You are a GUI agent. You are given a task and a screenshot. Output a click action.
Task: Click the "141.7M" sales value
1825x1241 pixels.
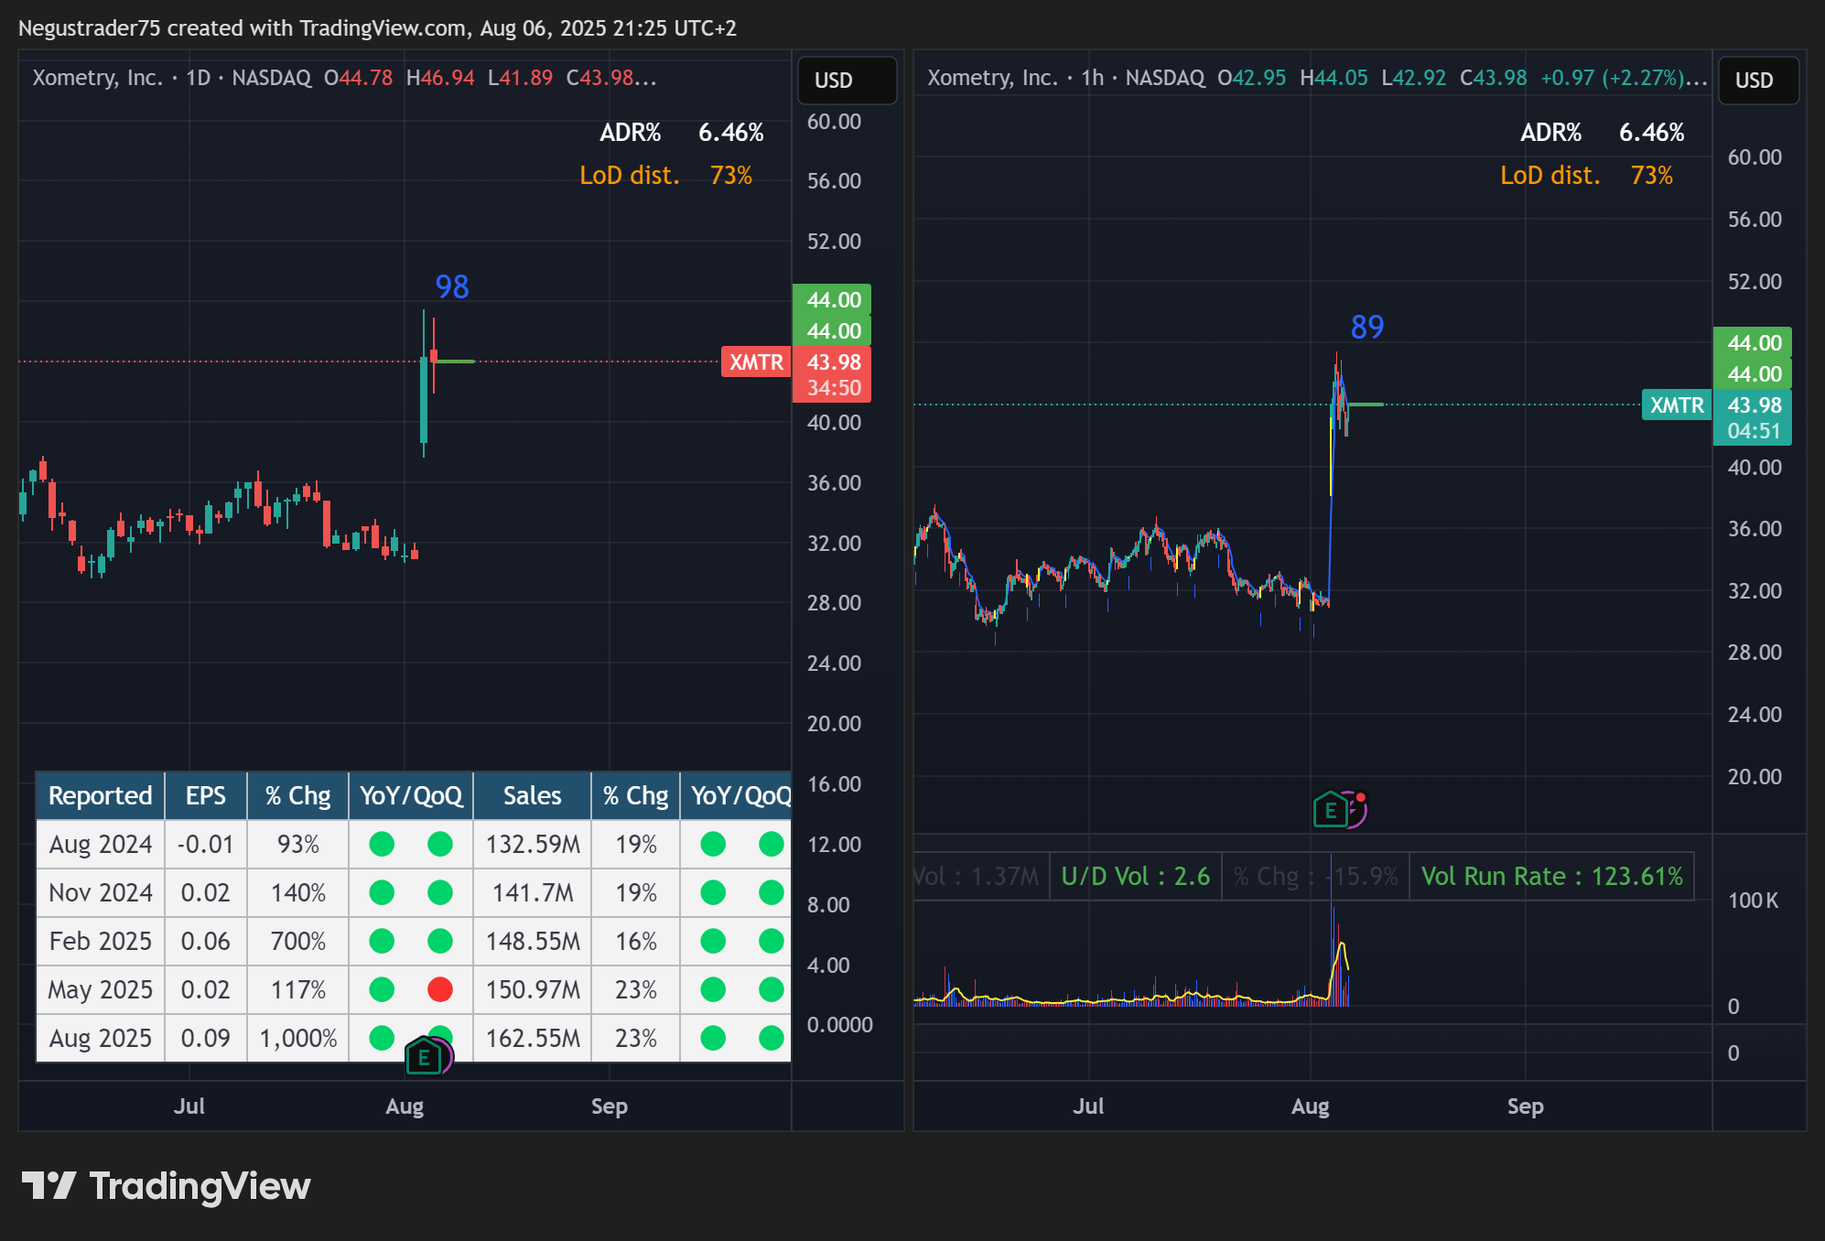pyautogui.click(x=533, y=892)
